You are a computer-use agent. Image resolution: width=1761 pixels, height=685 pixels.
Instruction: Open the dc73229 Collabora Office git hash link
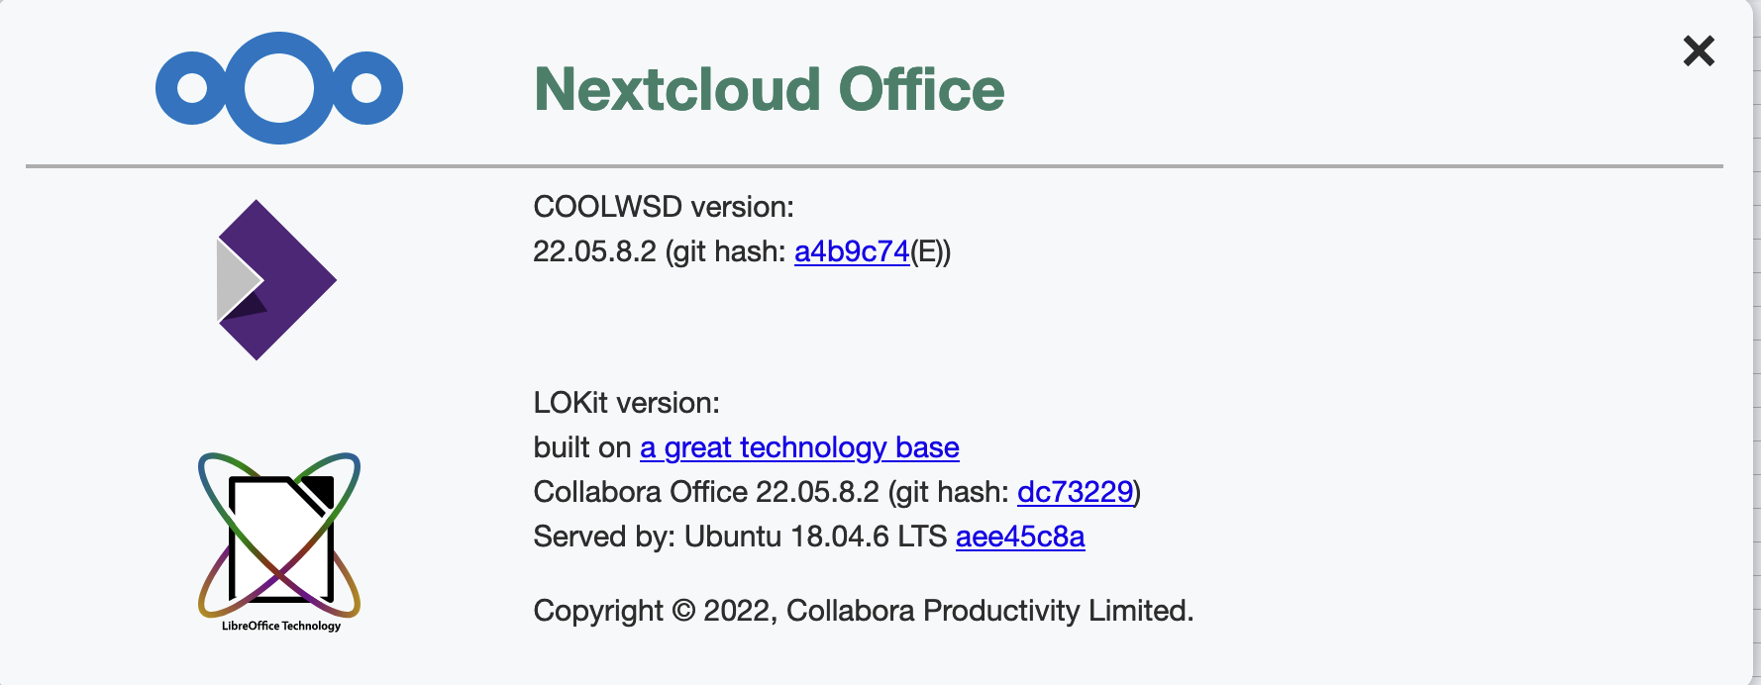(x=1076, y=491)
